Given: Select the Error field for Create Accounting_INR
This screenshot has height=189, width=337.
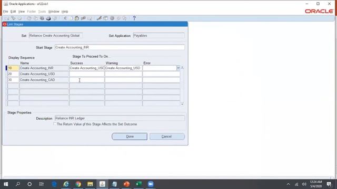Looking at the screenshot, I should (160, 68).
